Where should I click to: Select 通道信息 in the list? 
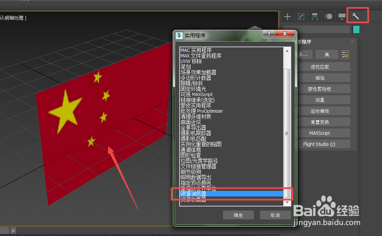coord(191,150)
